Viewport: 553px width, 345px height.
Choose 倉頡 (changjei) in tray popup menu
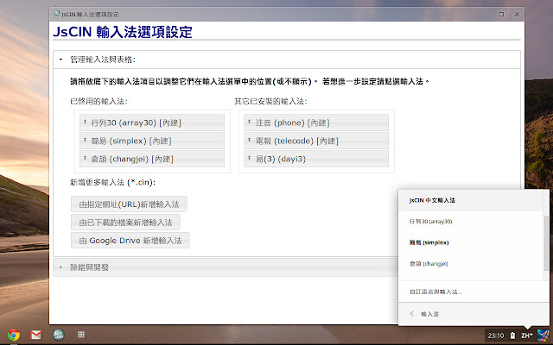(471, 264)
